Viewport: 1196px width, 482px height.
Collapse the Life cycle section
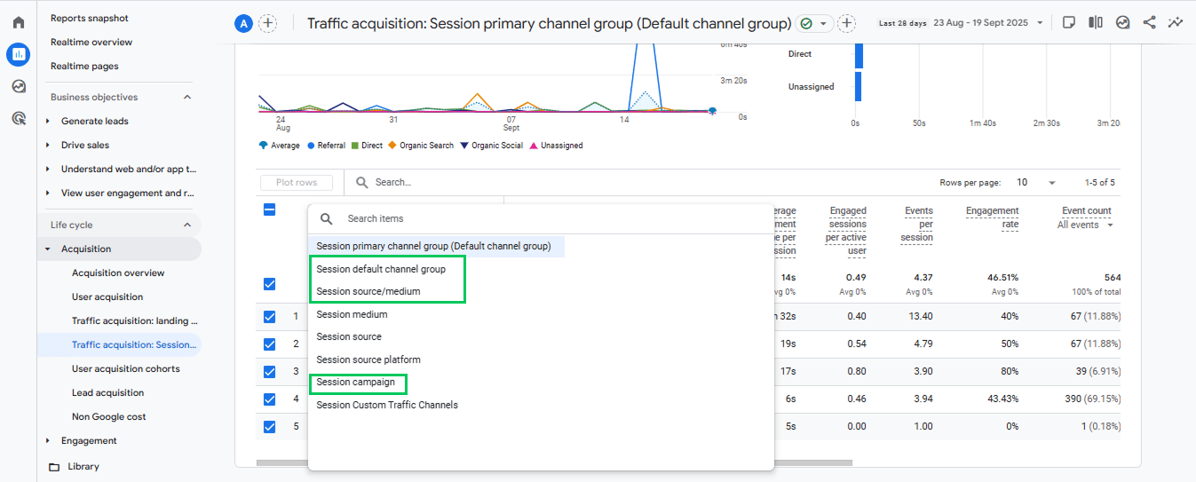(x=187, y=225)
